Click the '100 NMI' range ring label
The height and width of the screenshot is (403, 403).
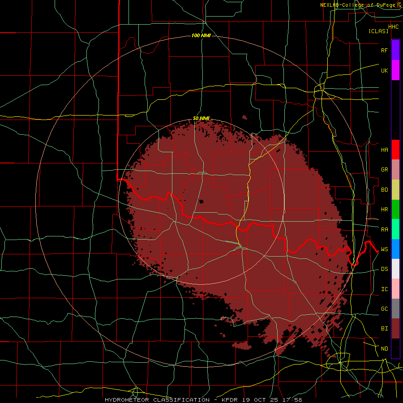201,35
